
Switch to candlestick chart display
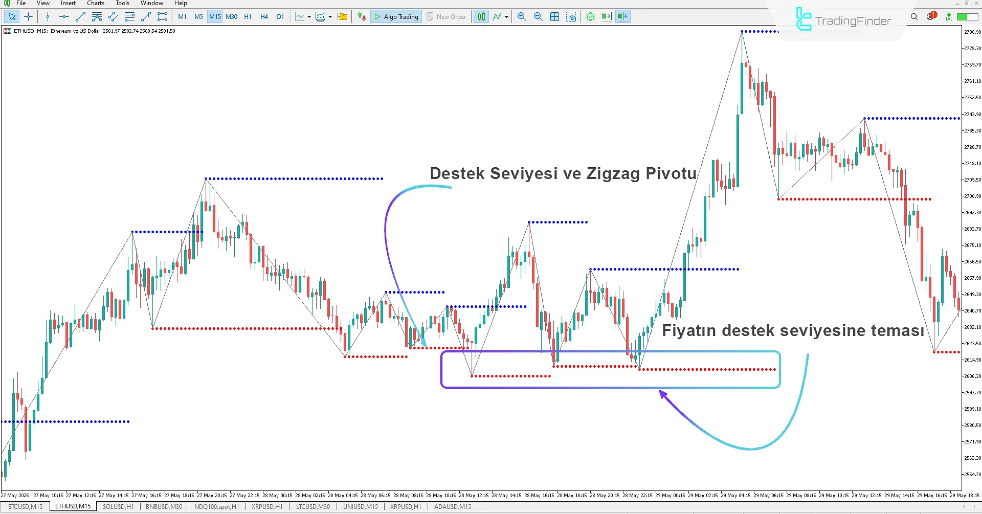click(x=481, y=16)
